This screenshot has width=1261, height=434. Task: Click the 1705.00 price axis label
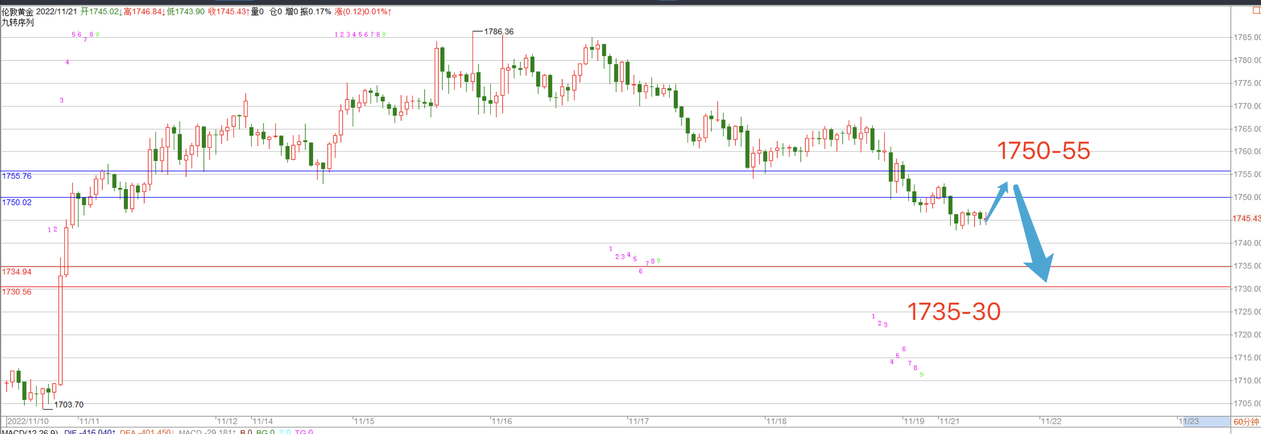tap(1247, 403)
